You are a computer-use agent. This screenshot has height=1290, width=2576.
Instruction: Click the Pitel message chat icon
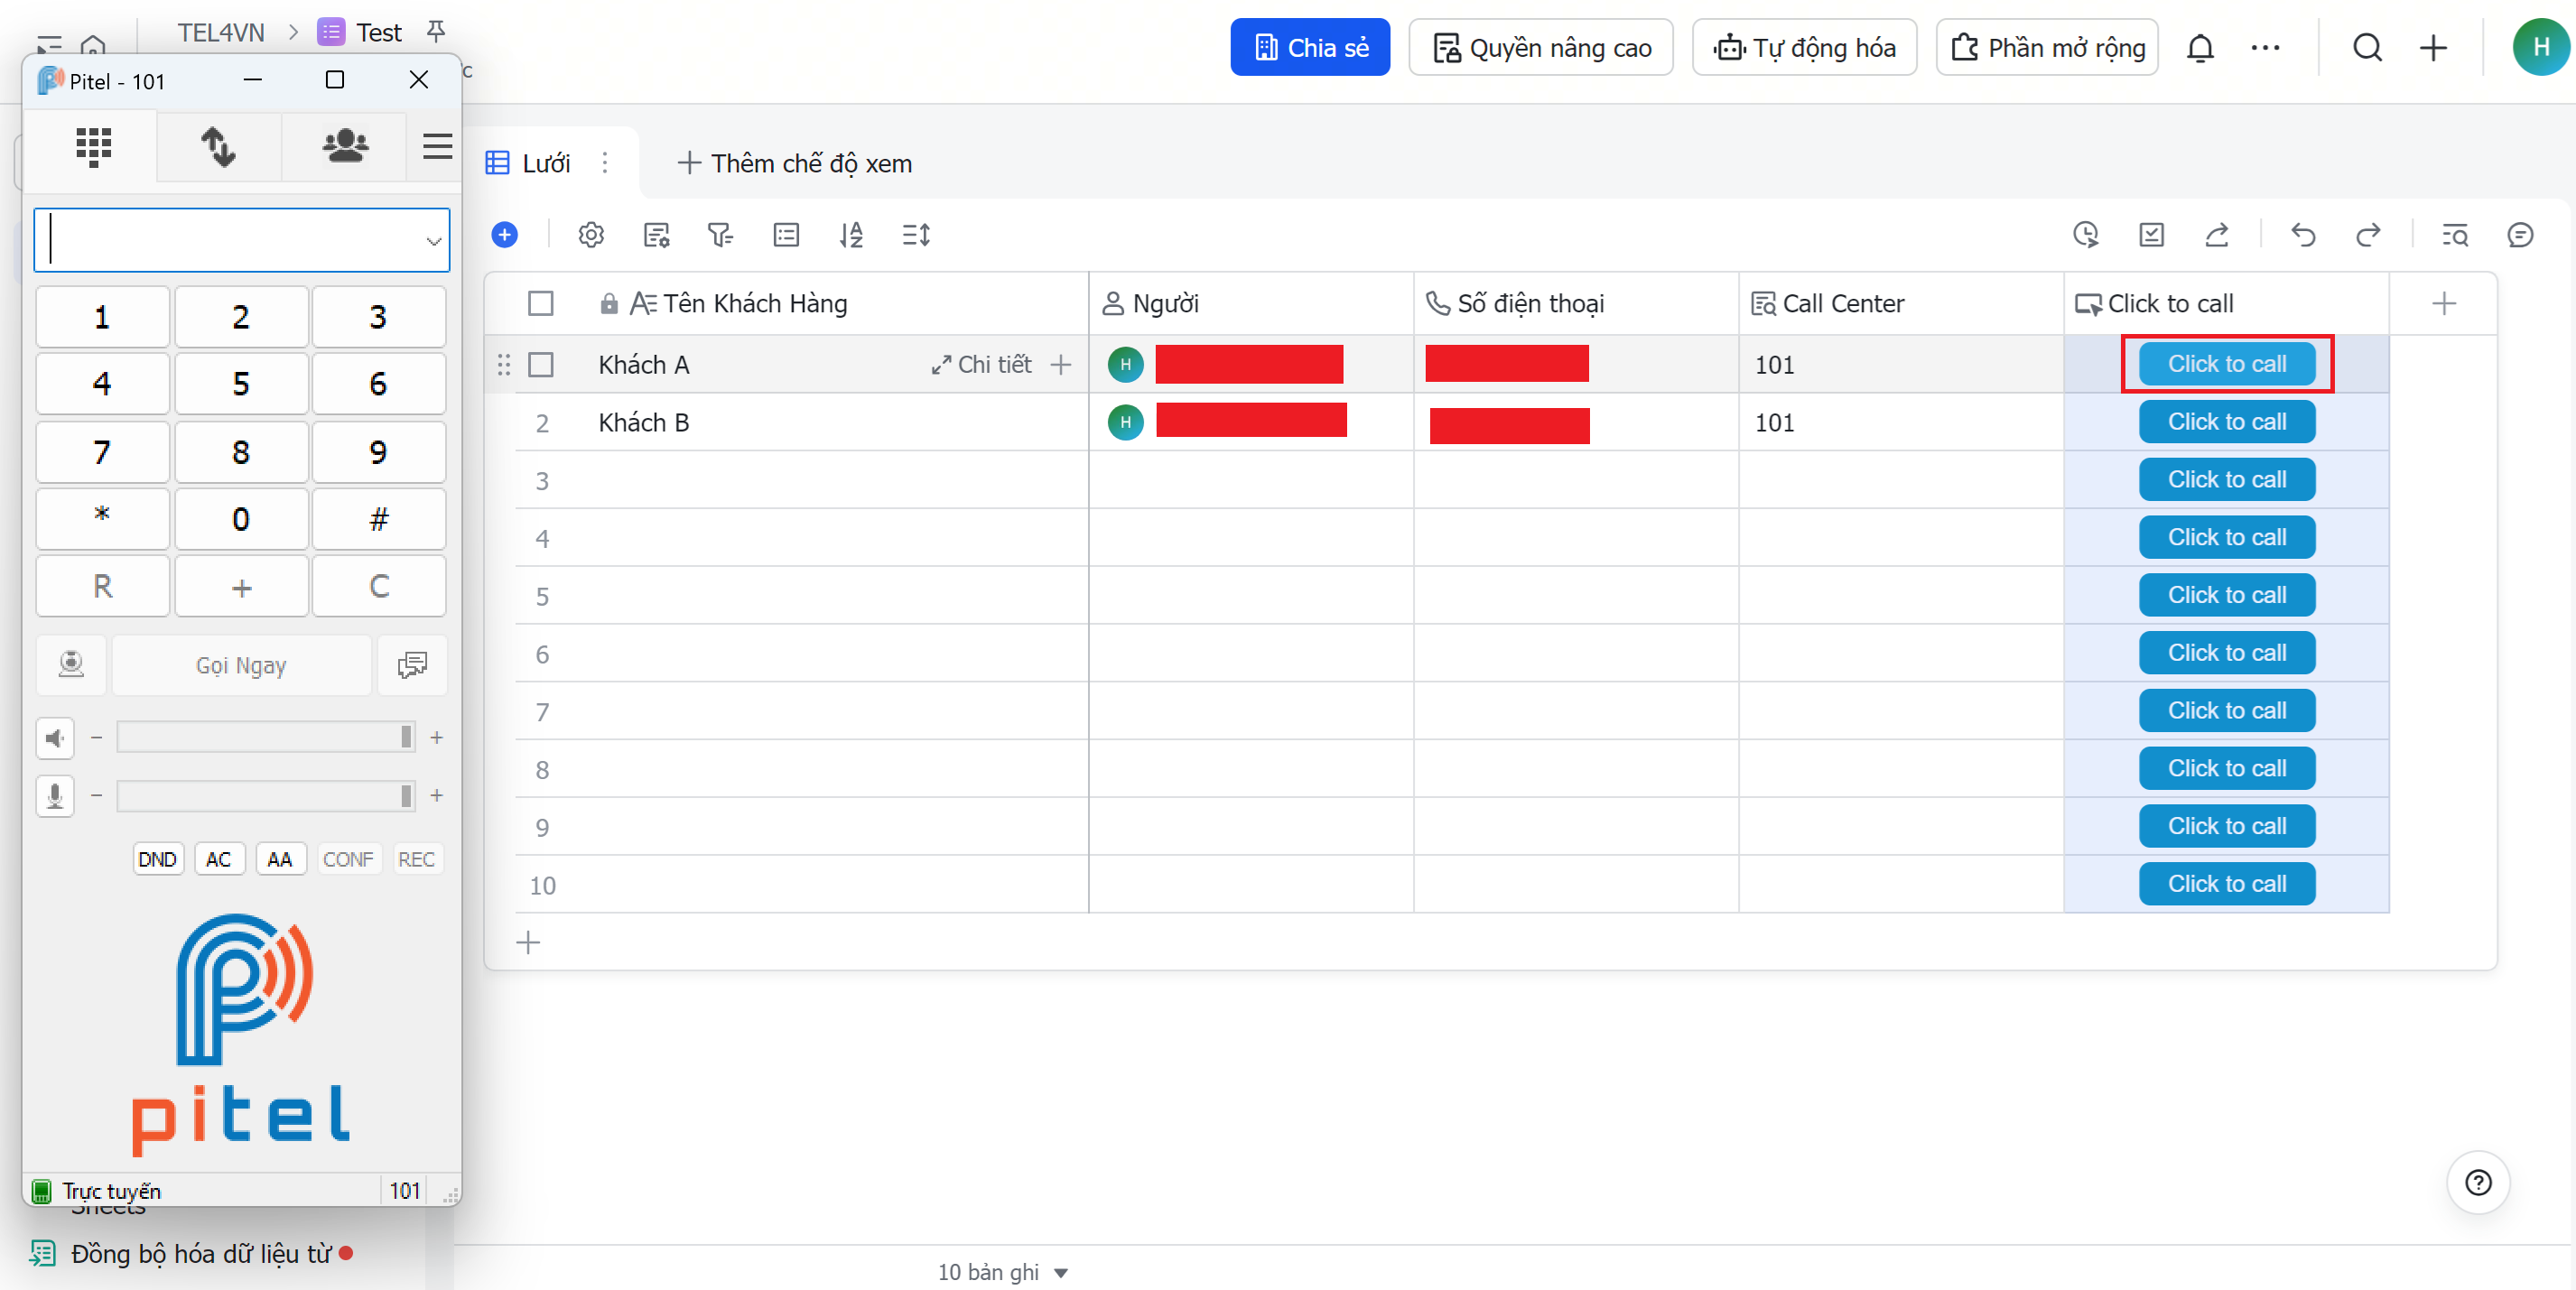click(412, 665)
